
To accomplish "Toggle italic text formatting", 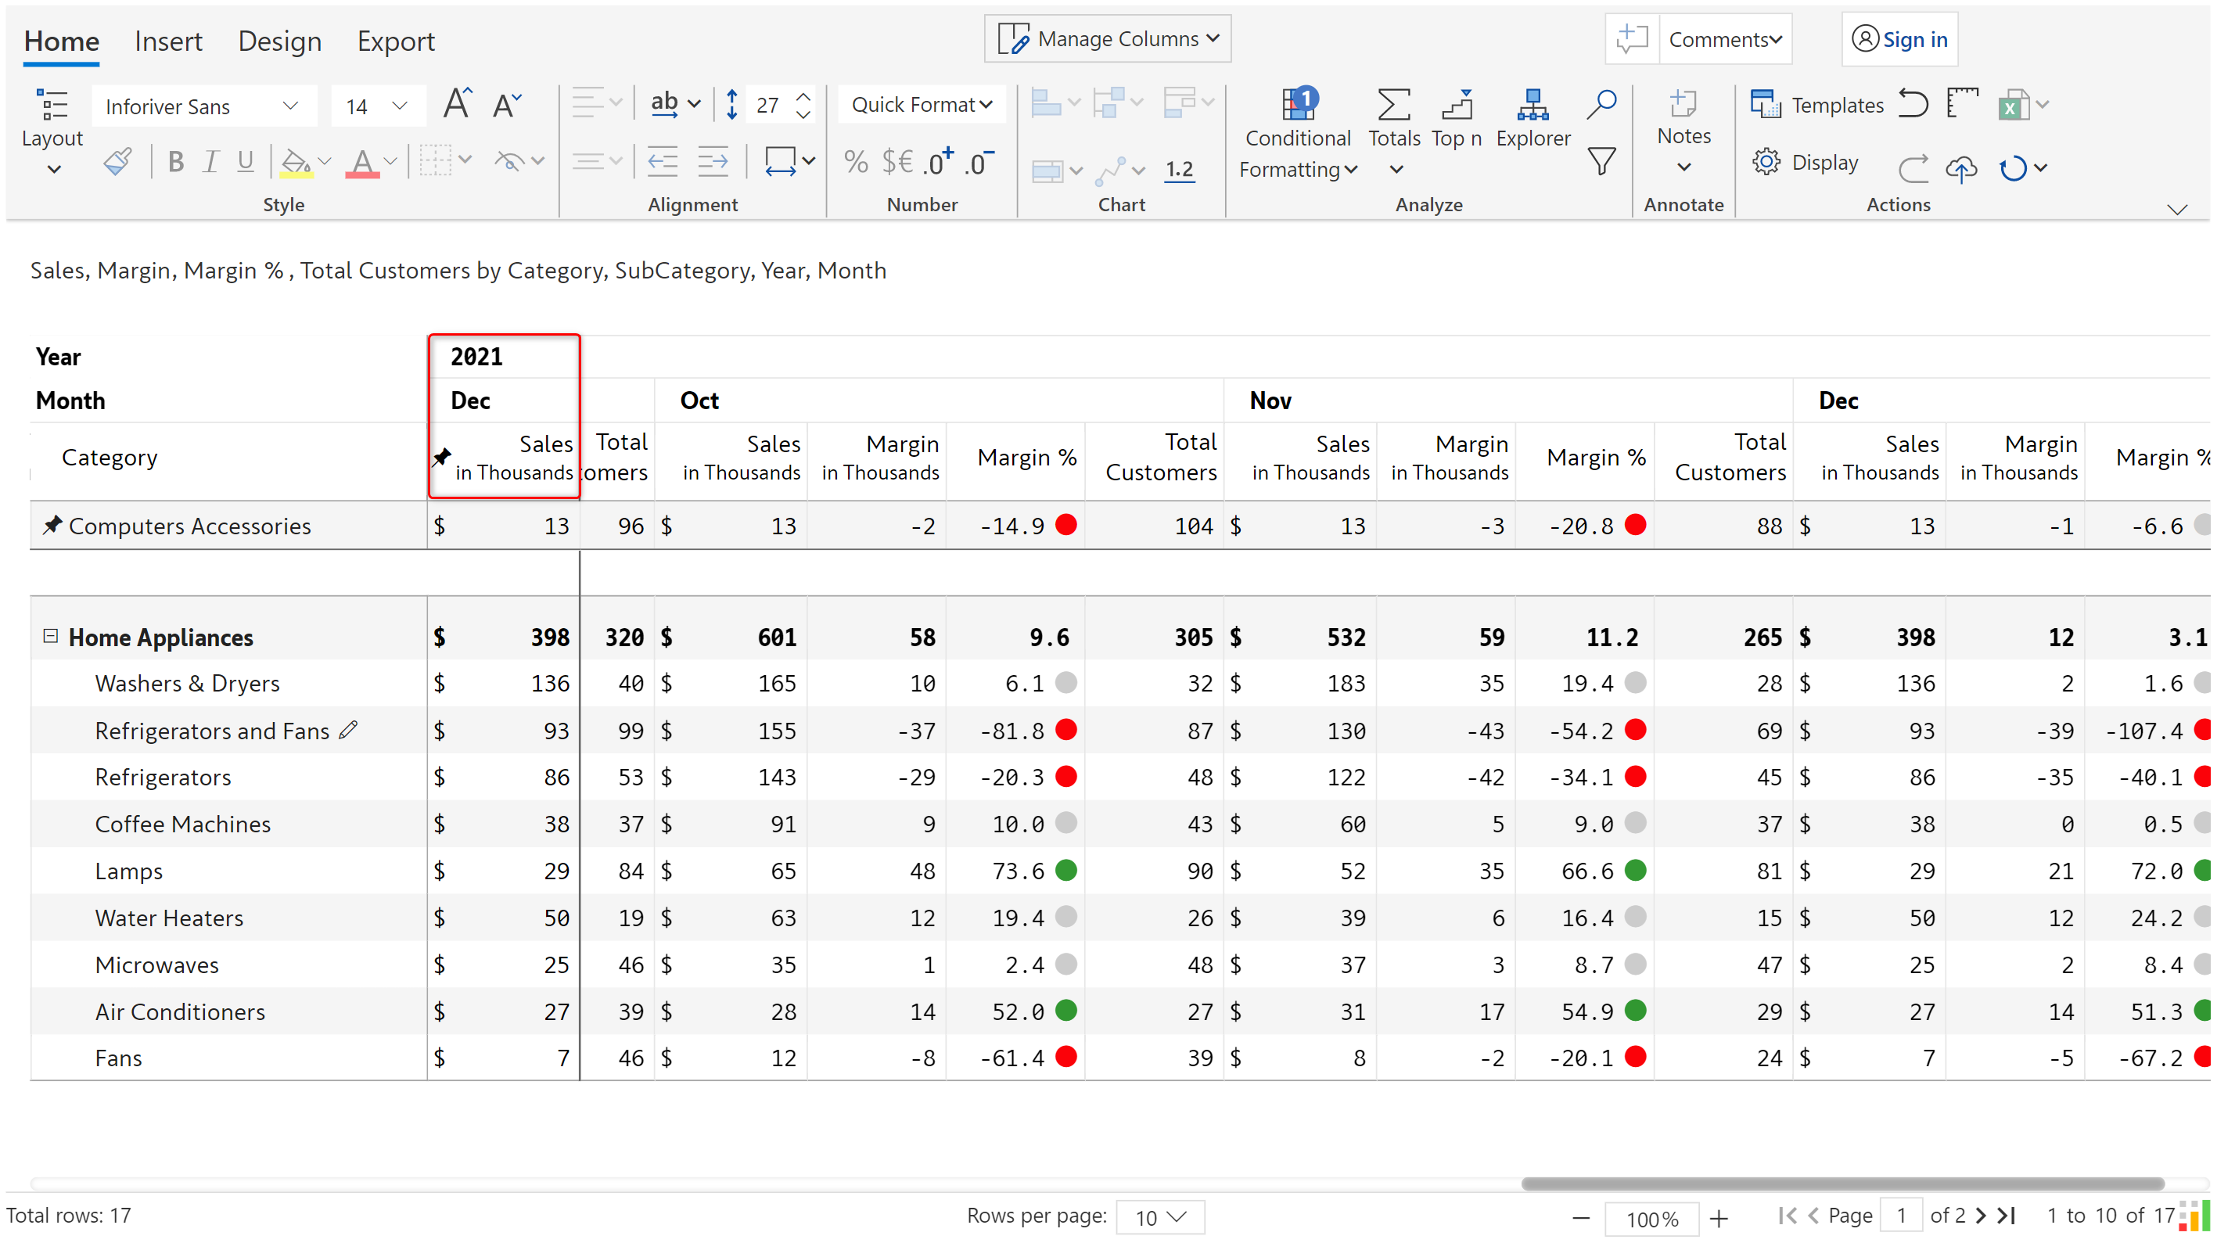I will pyautogui.click(x=210, y=161).
